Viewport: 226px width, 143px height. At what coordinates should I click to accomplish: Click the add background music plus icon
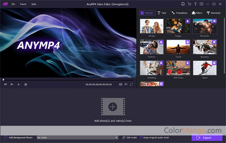5,137
